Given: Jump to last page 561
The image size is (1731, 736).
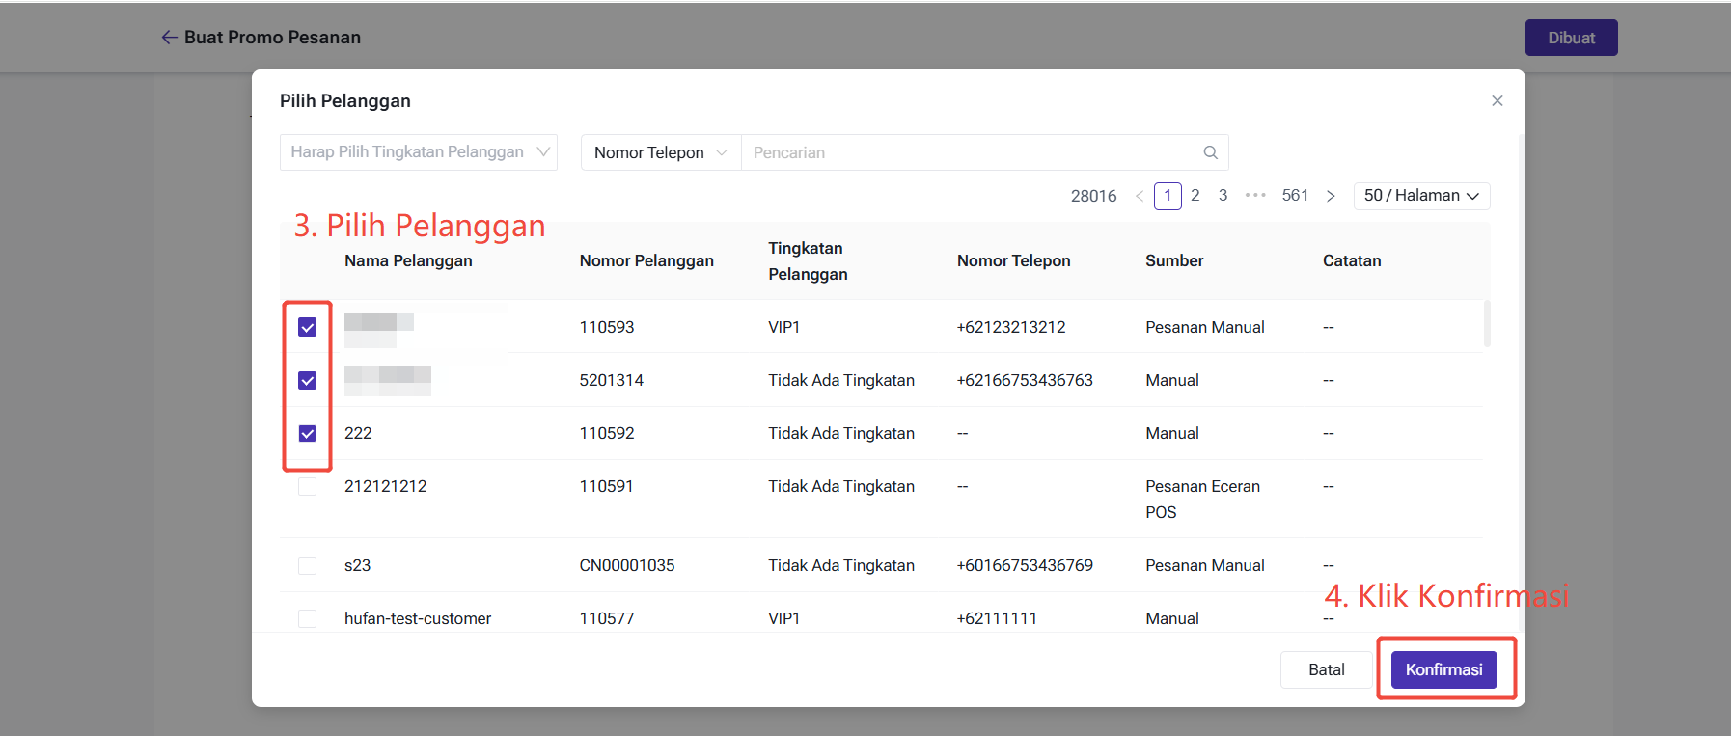Looking at the screenshot, I should (x=1294, y=196).
